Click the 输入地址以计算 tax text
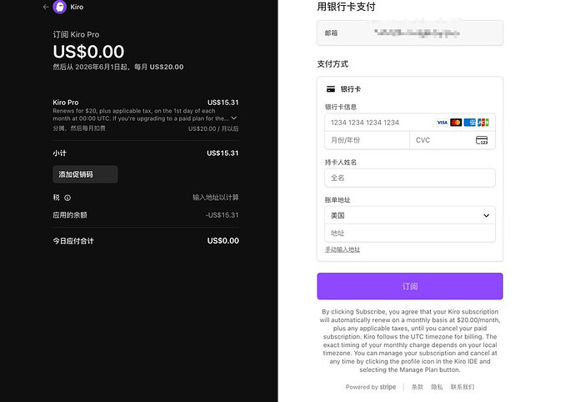 pyautogui.click(x=216, y=198)
